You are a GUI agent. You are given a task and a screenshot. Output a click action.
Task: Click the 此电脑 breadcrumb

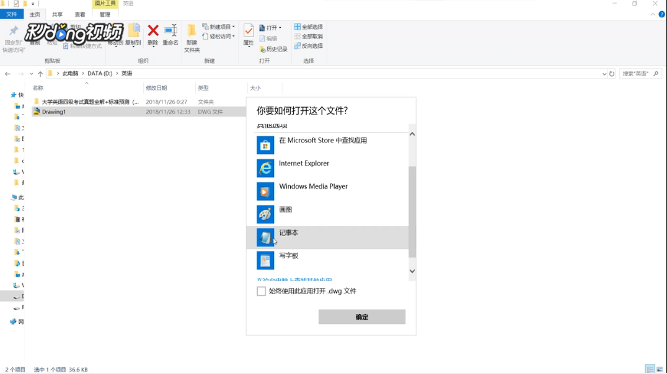tap(71, 74)
